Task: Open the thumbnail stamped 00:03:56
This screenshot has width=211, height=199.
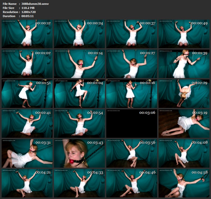Action: (132, 153)
